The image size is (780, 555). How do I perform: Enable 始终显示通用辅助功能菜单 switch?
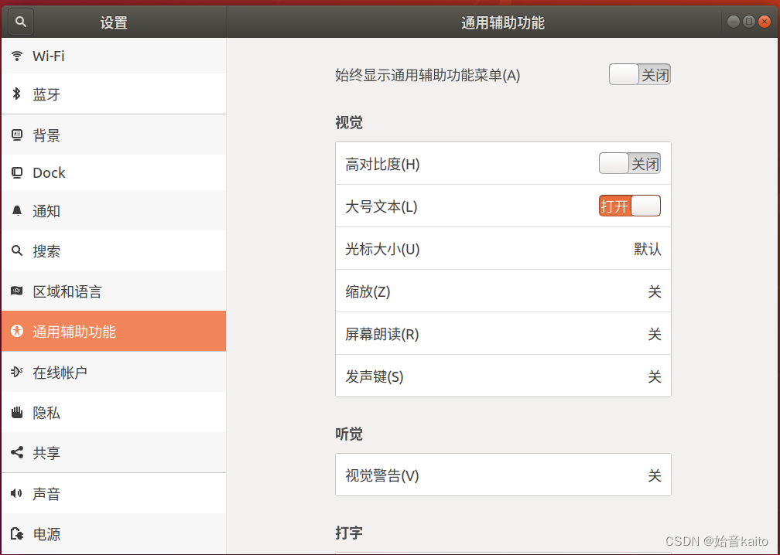coord(639,74)
